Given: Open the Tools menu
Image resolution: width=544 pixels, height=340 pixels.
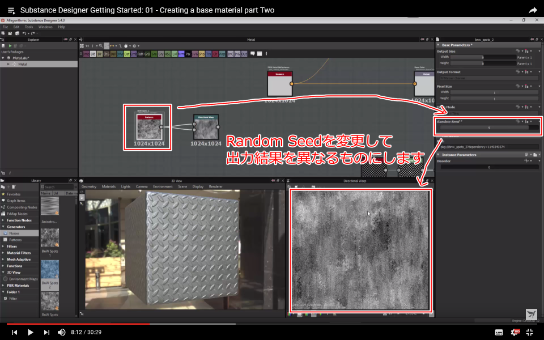Looking at the screenshot, I should tap(29, 27).
